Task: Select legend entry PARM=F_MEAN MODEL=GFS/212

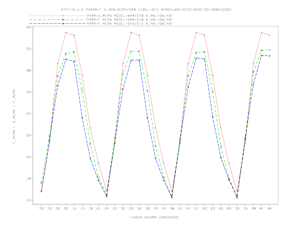Action: (130, 24)
